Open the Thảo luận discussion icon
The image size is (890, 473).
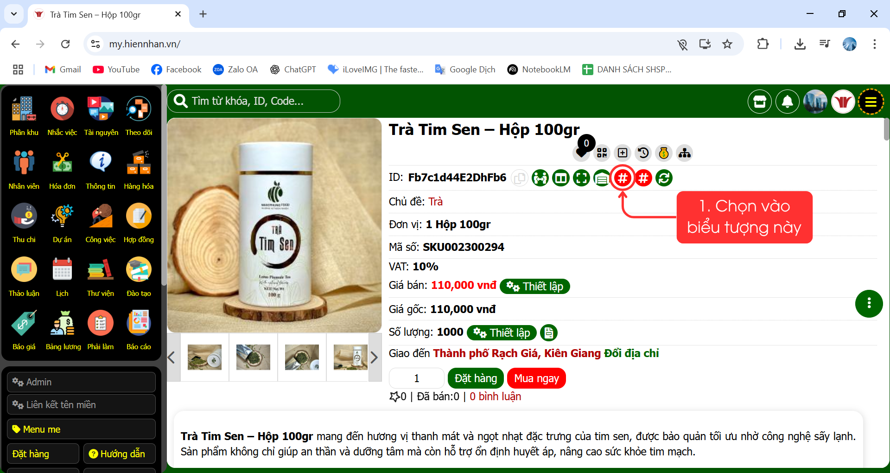coord(24,270)
